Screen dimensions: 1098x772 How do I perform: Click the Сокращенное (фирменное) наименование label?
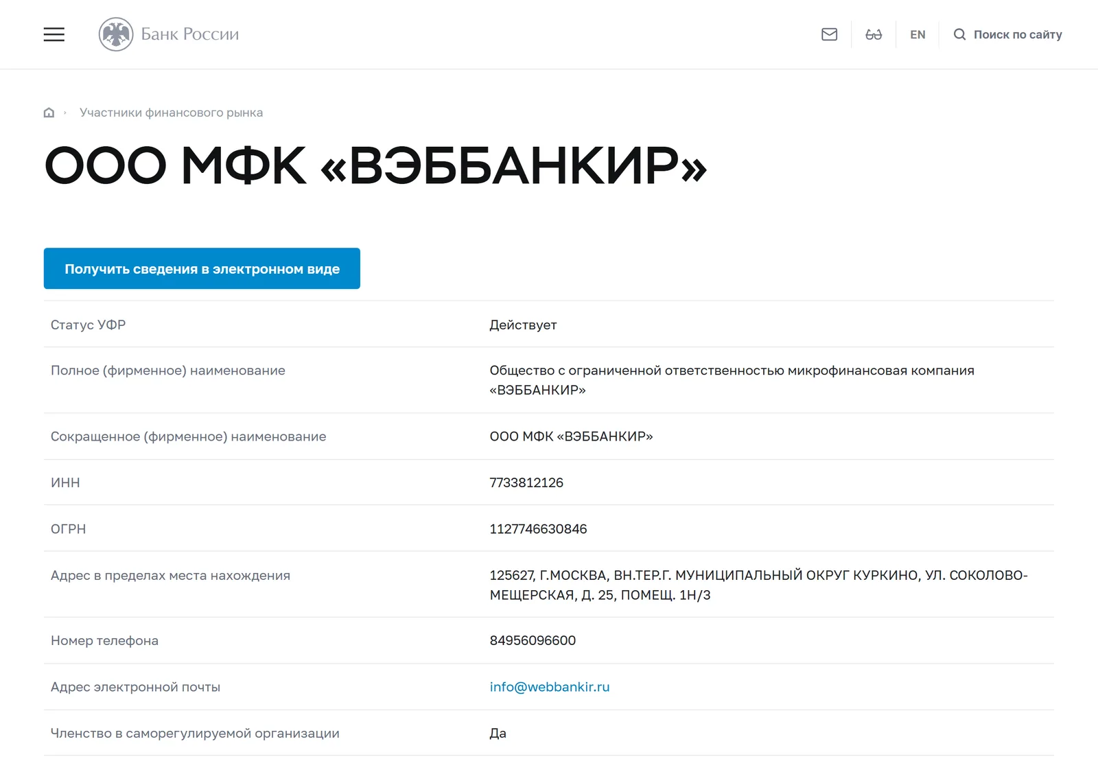pos(188,436)
